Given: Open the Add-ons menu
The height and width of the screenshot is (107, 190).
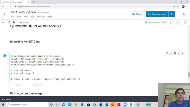Looking at the screenshot, I should coord(41,17).
